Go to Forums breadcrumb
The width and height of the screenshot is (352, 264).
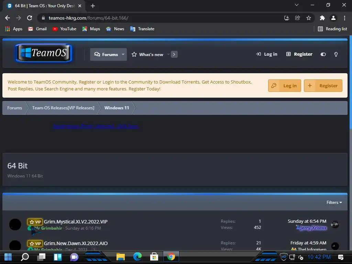[14, 108]
